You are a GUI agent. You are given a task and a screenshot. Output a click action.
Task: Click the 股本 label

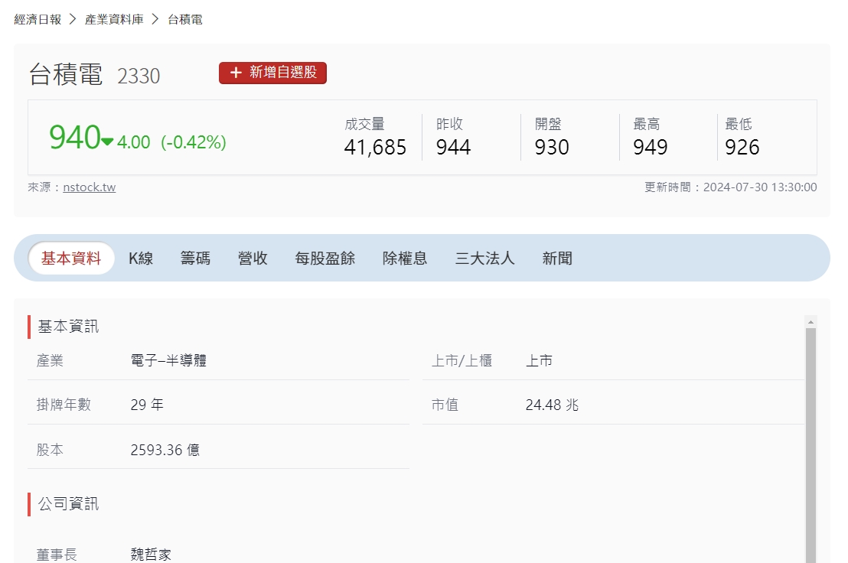(x=50, y=450)
